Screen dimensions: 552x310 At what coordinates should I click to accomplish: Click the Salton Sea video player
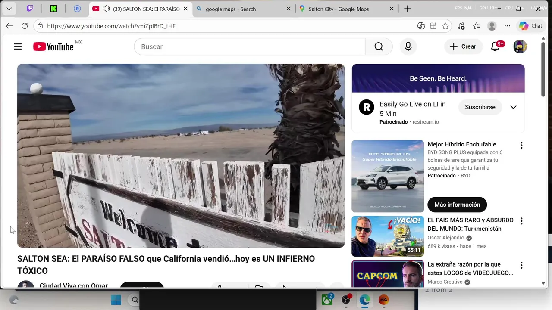click(x=181, y=156)
